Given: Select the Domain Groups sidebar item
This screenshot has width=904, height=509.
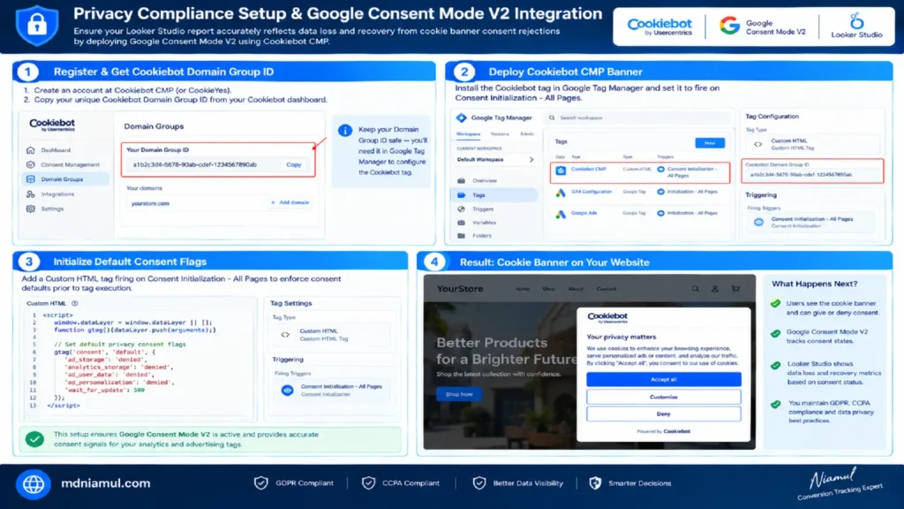Looking at the screenshot, I should pyautogui.click(x=64, y=179).
